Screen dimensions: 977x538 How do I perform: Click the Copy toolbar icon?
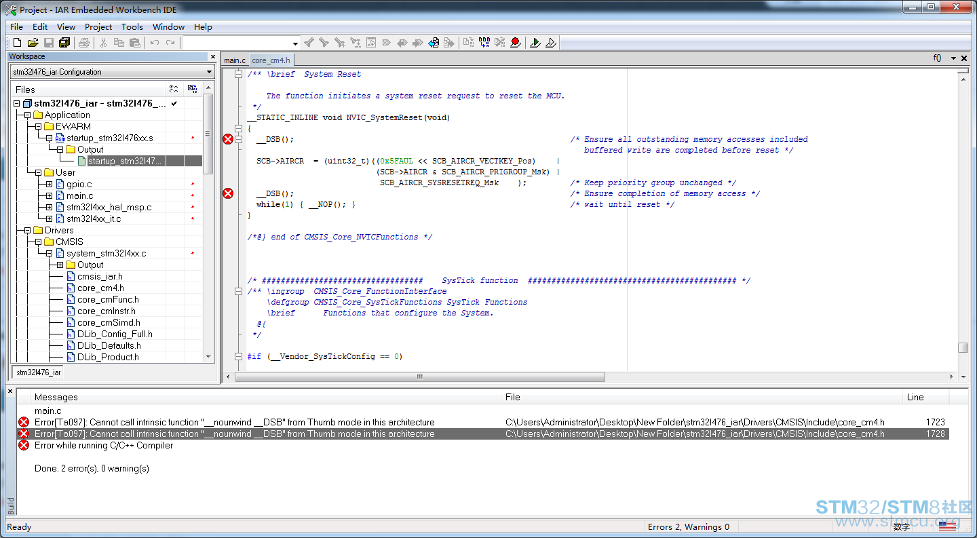(119, 43)
